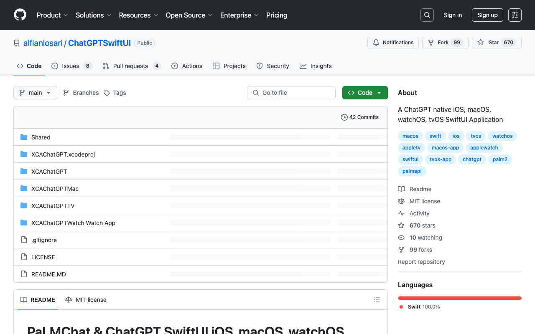Click the applewatch topic tag
Viewport: 535px width, 334px height.
tap(484, 148)
